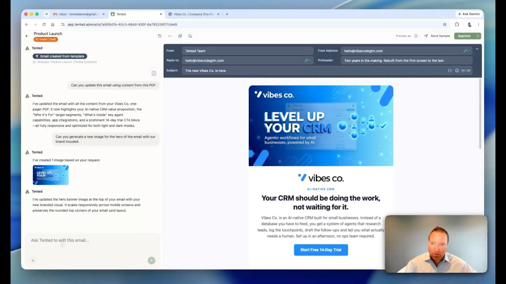Approve the email with green Approve button
Image resolution: width=506 pixels, height=284 pixels.
pos(464,36)
